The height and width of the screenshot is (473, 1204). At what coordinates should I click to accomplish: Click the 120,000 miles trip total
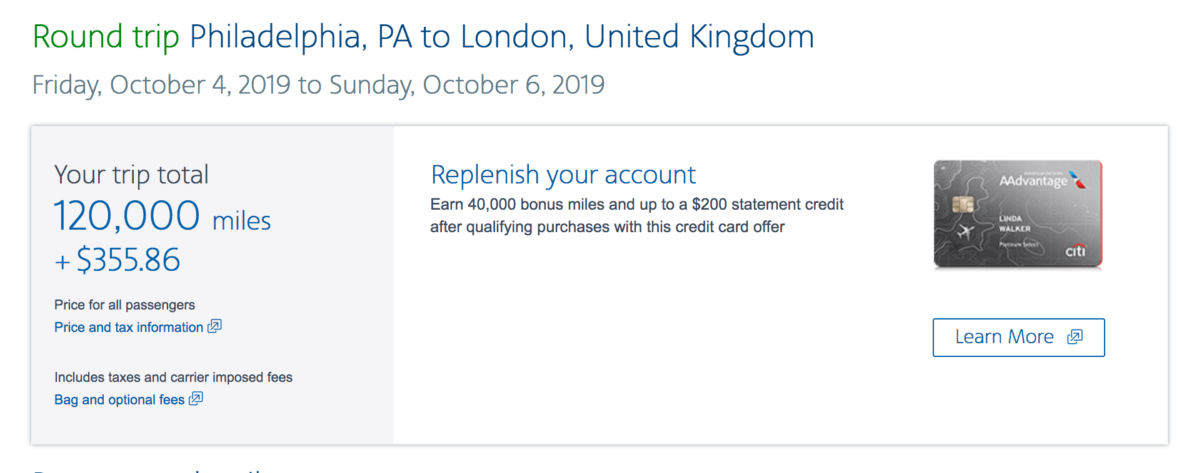162,217
